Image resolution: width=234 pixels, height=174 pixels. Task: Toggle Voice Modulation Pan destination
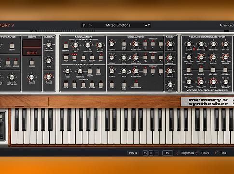(x=101, y=85)
